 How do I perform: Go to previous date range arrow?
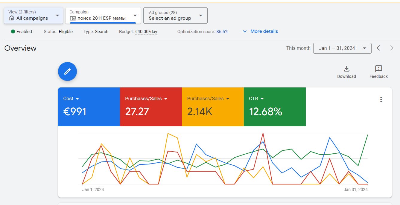click(378, 48)
